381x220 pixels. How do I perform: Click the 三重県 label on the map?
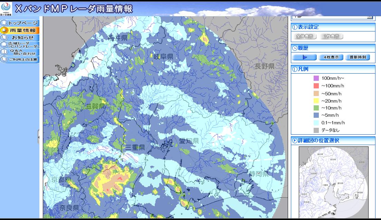coord(135,147)
